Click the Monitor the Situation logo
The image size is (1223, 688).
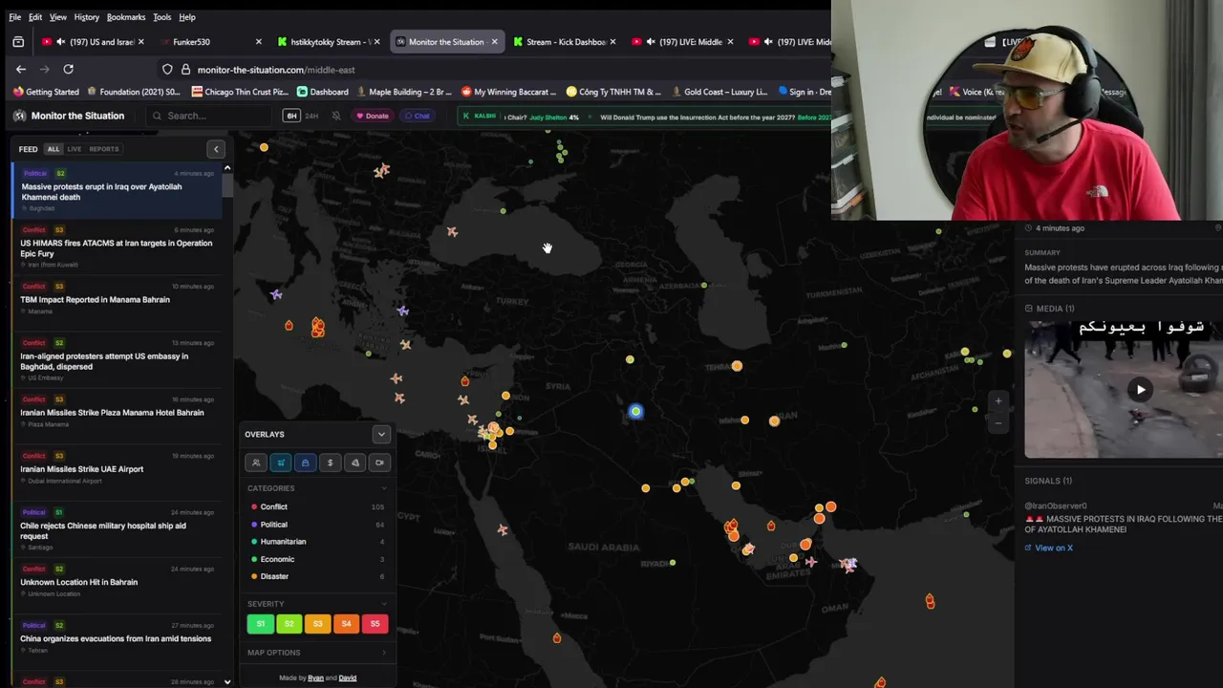tap(69, 116)
